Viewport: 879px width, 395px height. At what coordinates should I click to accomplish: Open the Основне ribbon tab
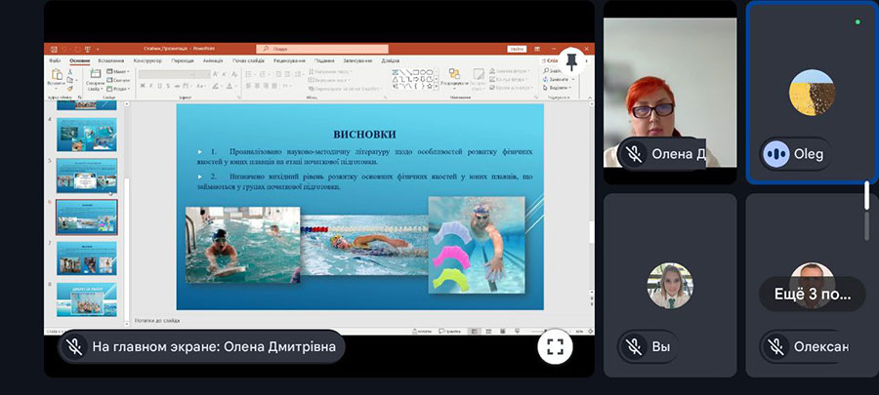click(79, 60)
